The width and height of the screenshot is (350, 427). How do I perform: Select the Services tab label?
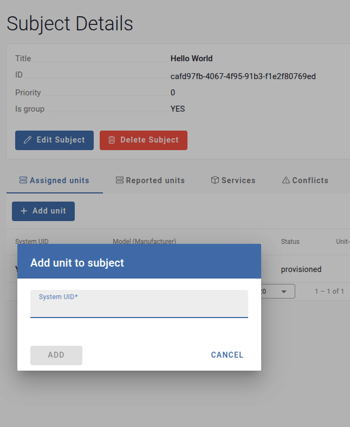click(x=238, y=180)
